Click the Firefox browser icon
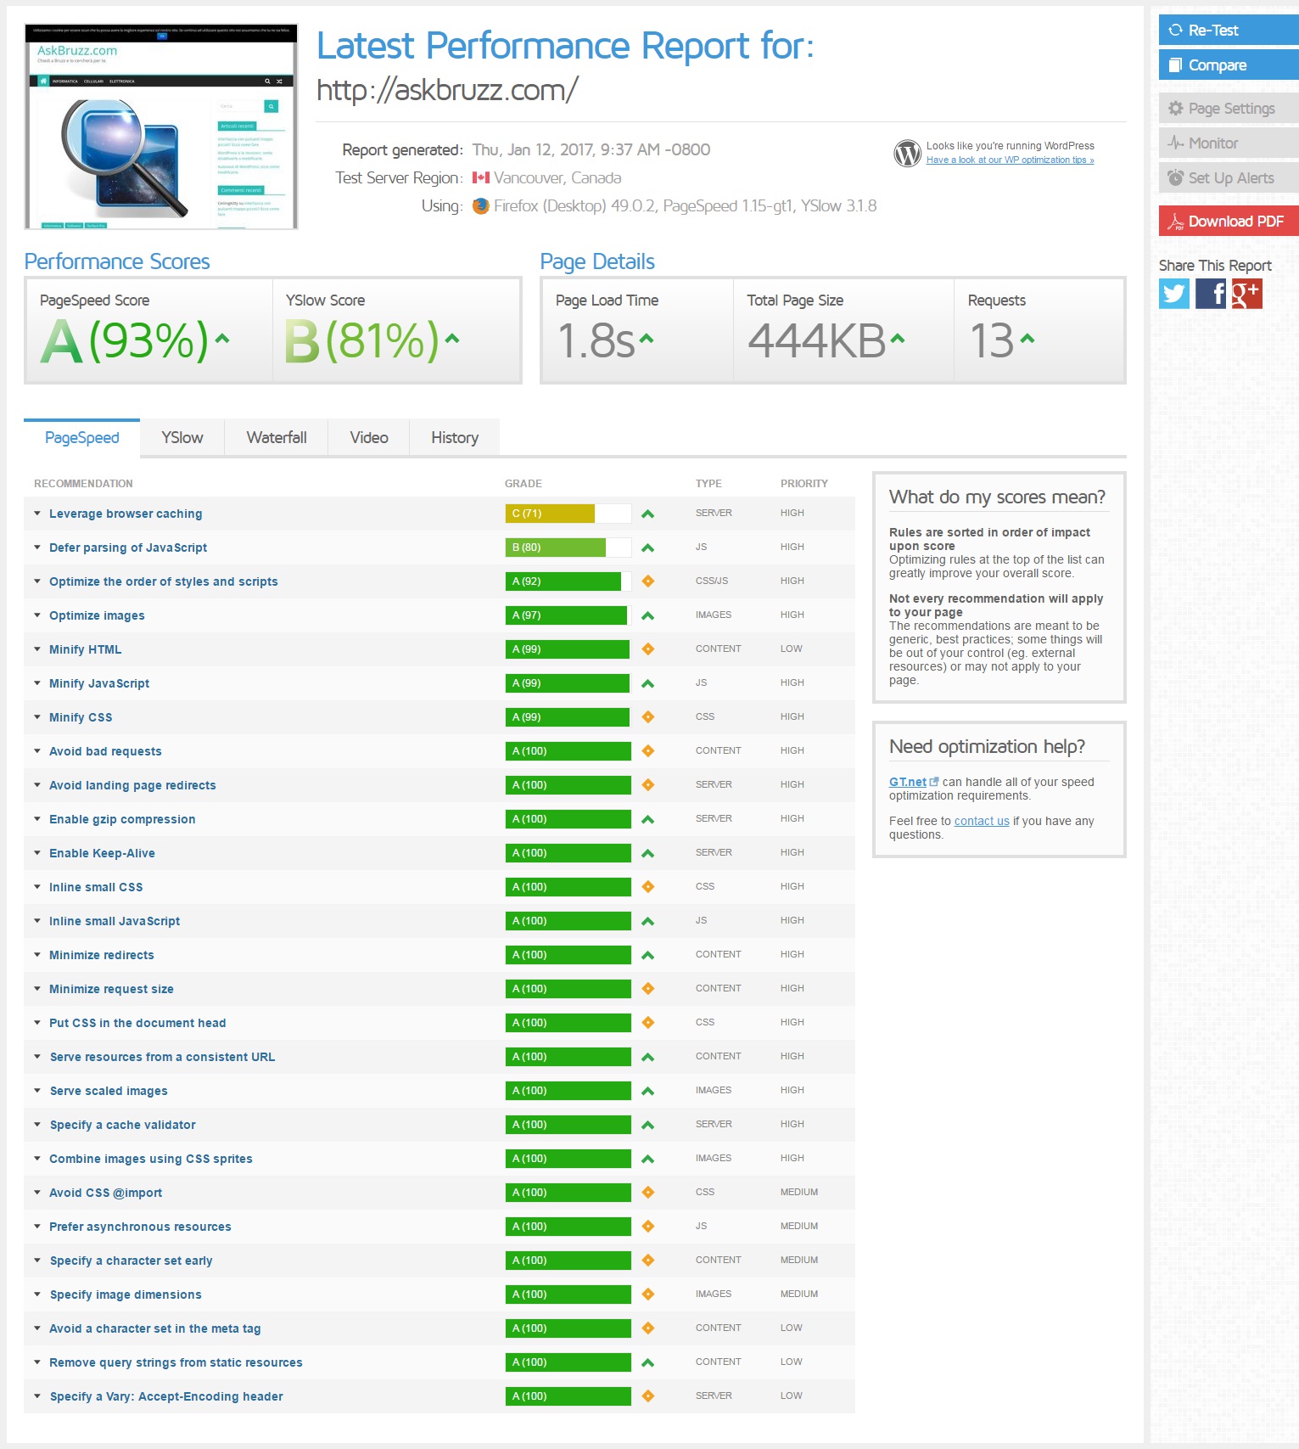 tap(480, 206)
